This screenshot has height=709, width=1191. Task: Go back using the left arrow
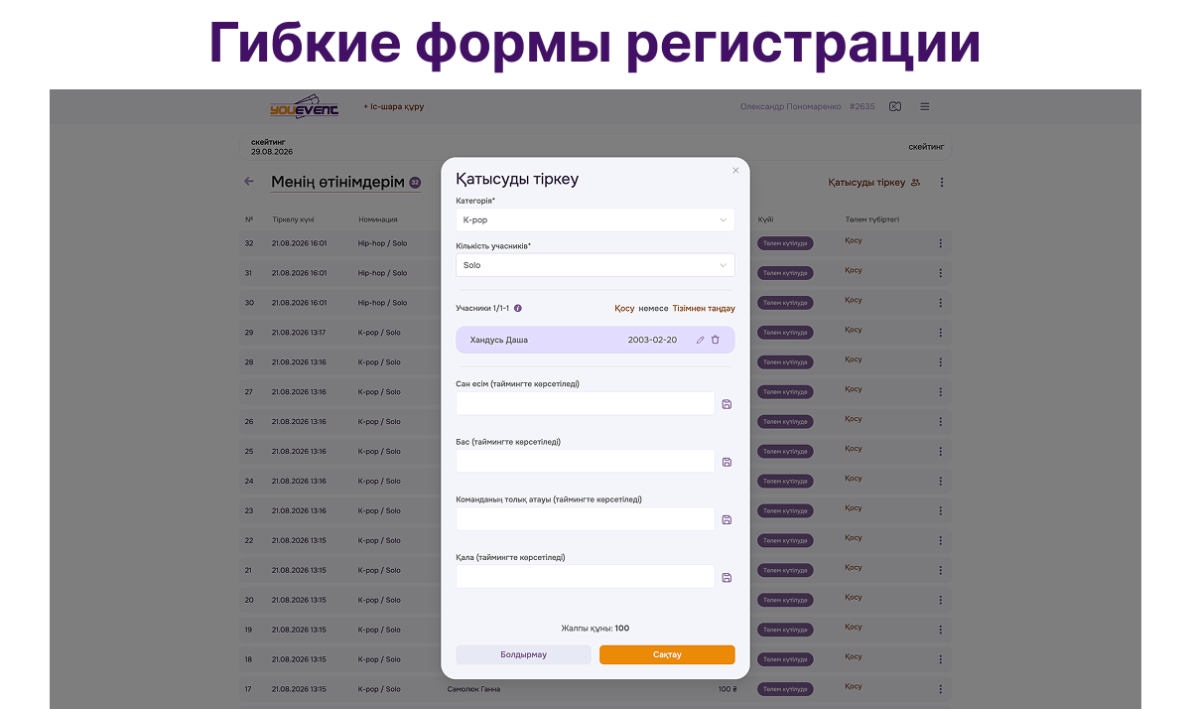tap(249, 182)
